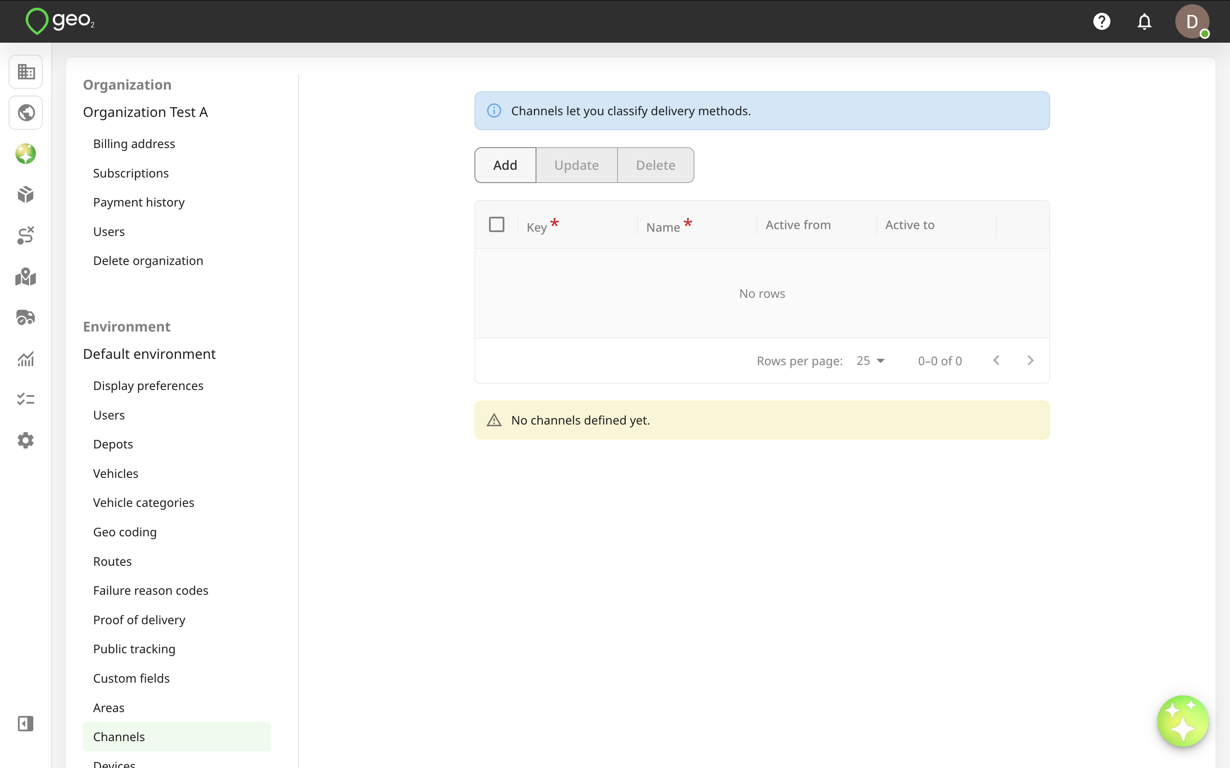Select the Channels menu item
The width and height of the screenshot is (1230, 768).
(176, 736)
